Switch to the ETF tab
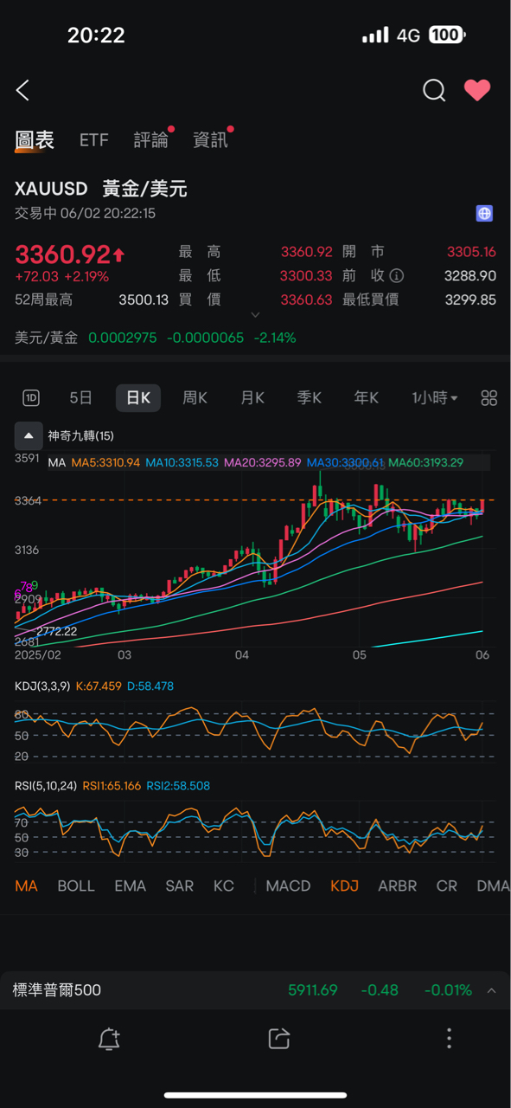This screenshot has width=511, height=1108. (x=94, y=140)
